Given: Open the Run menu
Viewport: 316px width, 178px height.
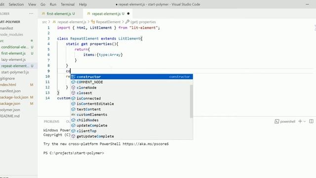Looking at the screenshot, I should [x=53, y=4].
